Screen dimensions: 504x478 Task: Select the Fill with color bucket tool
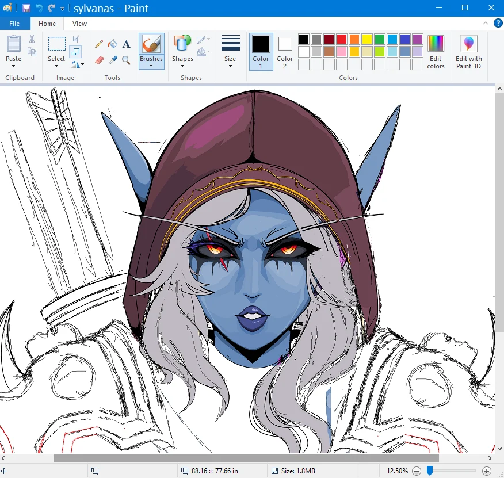point(113,44)
